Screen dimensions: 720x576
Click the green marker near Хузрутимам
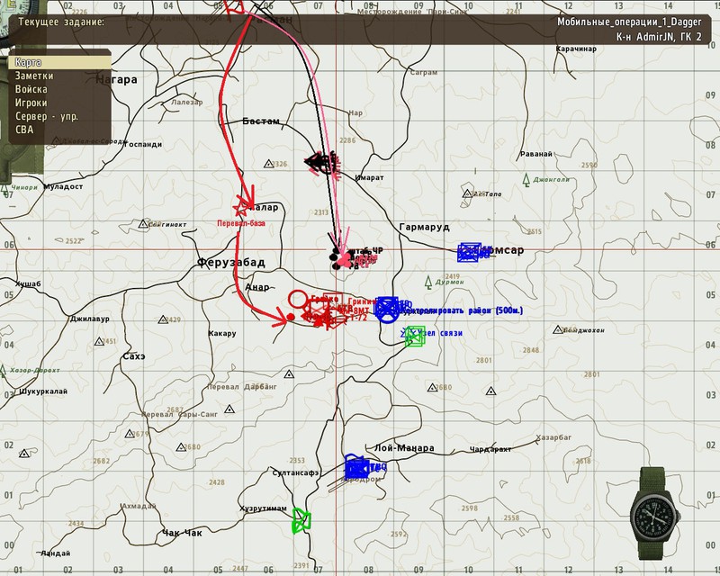(x=301, y=520)
